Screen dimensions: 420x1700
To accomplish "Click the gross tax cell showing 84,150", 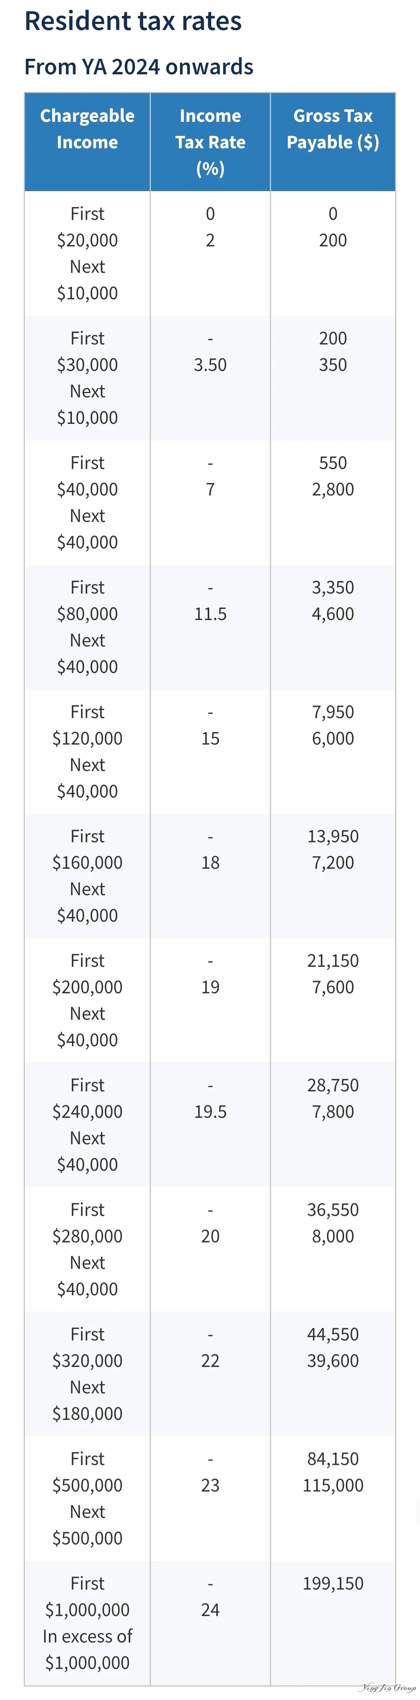I will (x=333, y=1499).
